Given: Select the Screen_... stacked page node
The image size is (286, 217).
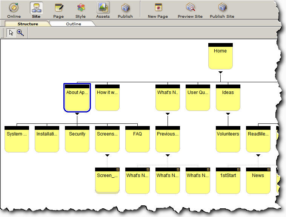Looking at the screenshot, I should coord(107,181).
